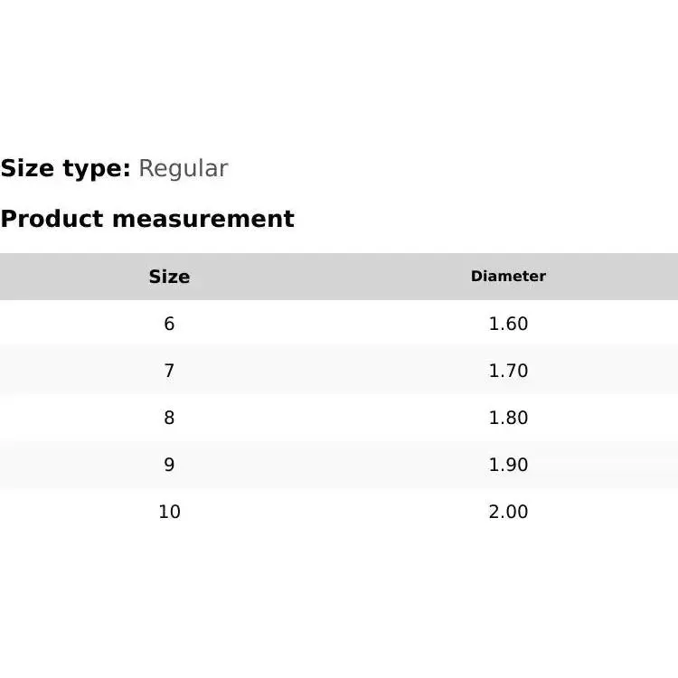The height and width of the screenshot is (678, 678).
Task: Select the size 6 cell
Action: [169, 324]
